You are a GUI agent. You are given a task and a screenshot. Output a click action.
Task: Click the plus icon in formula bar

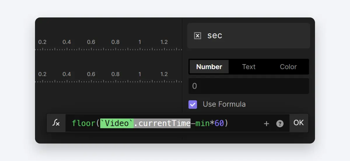point(266,124)
